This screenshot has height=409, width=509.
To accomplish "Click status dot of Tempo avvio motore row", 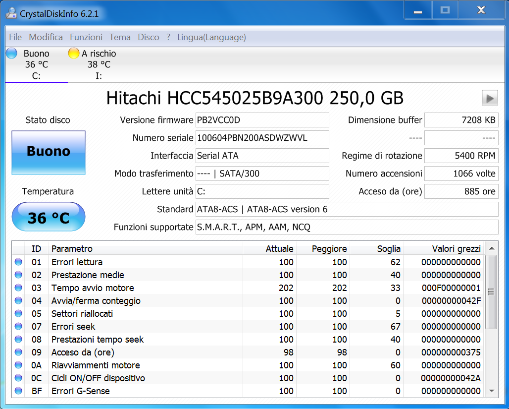I will (x=18, y=288).
